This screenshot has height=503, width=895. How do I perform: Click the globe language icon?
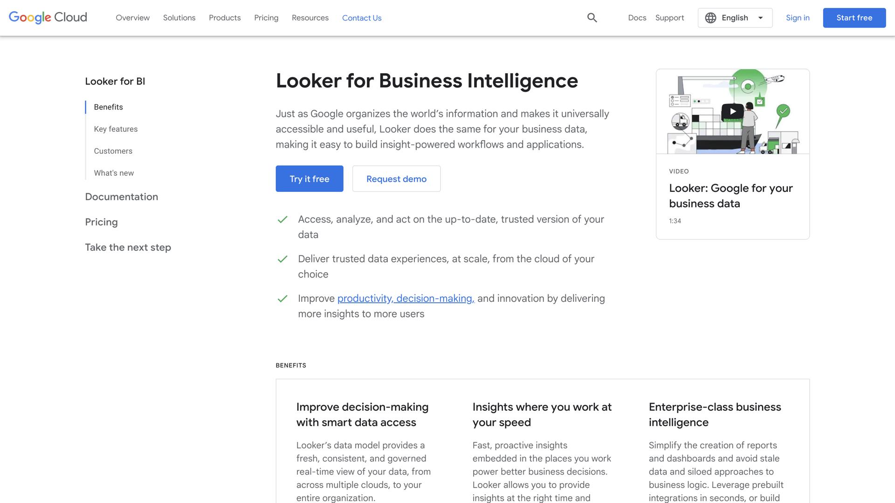click(x=710, y=18)
